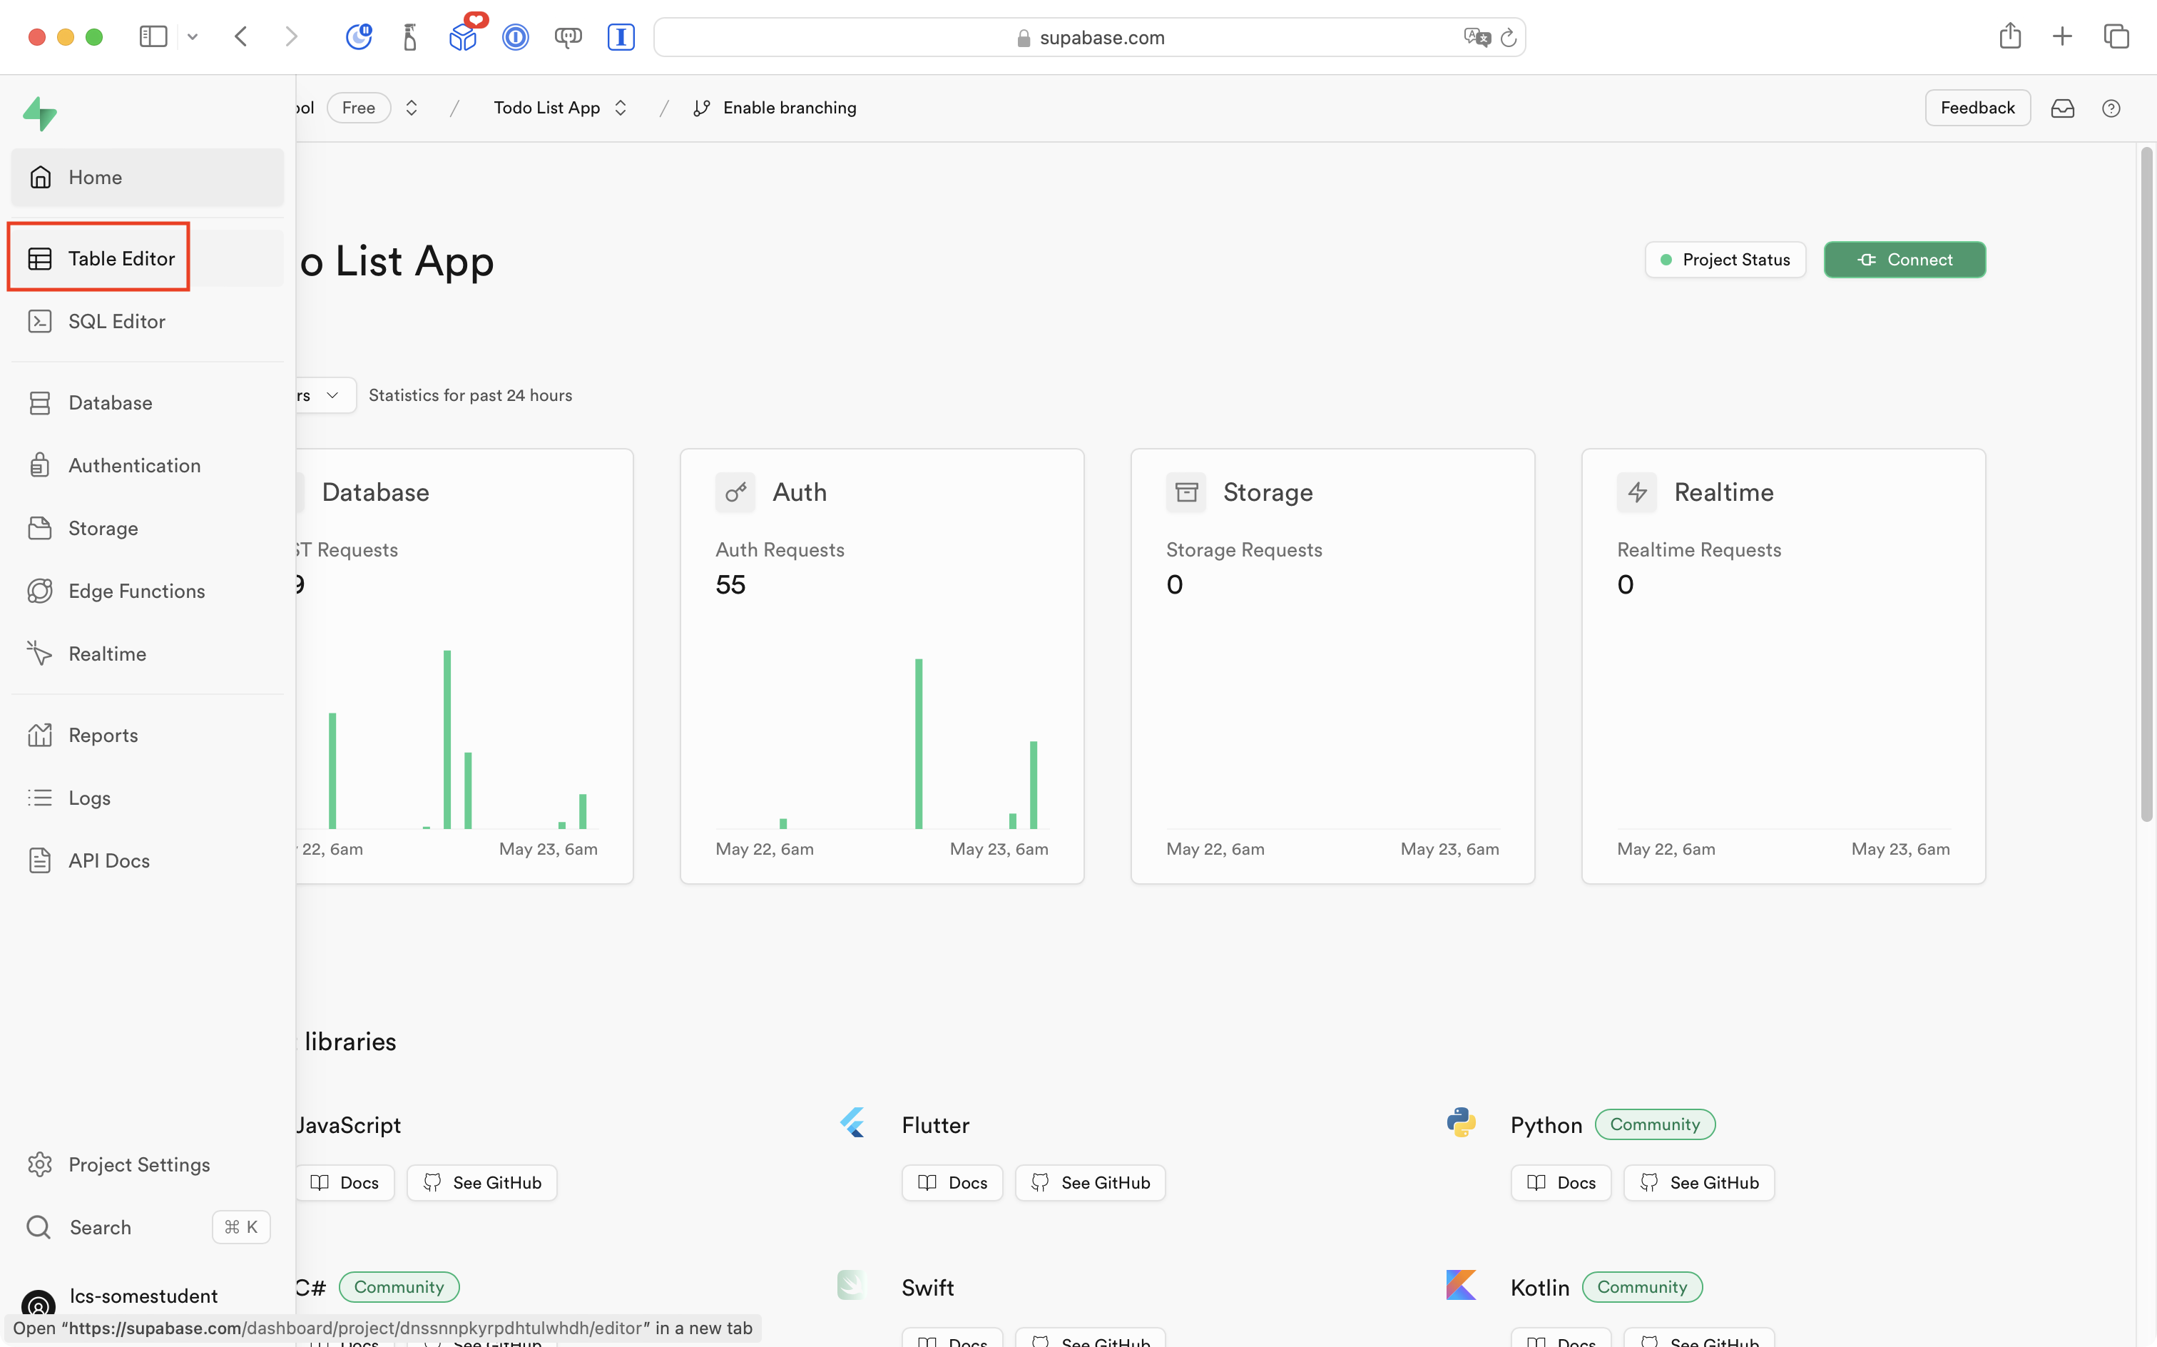Expand the organization switcher next to Free
This screenshot has height=1347, width=2157.
[412, 108]
